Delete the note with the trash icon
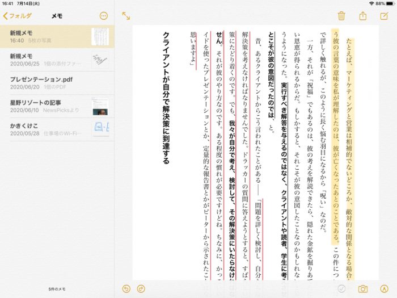 click(341, 16)
